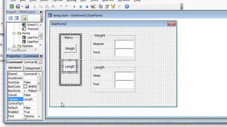Click the View Microsoft Excel toolbar icon
Image resolution: width=227 pixels, height=127 pixels.
click(x=12, y=6)
